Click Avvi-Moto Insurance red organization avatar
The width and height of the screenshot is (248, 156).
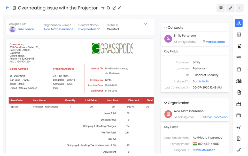point(168,114)
